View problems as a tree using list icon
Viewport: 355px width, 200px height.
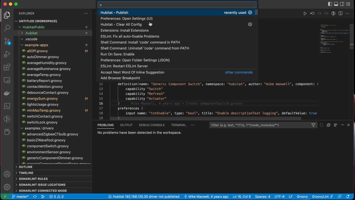[x=335, y=125]
